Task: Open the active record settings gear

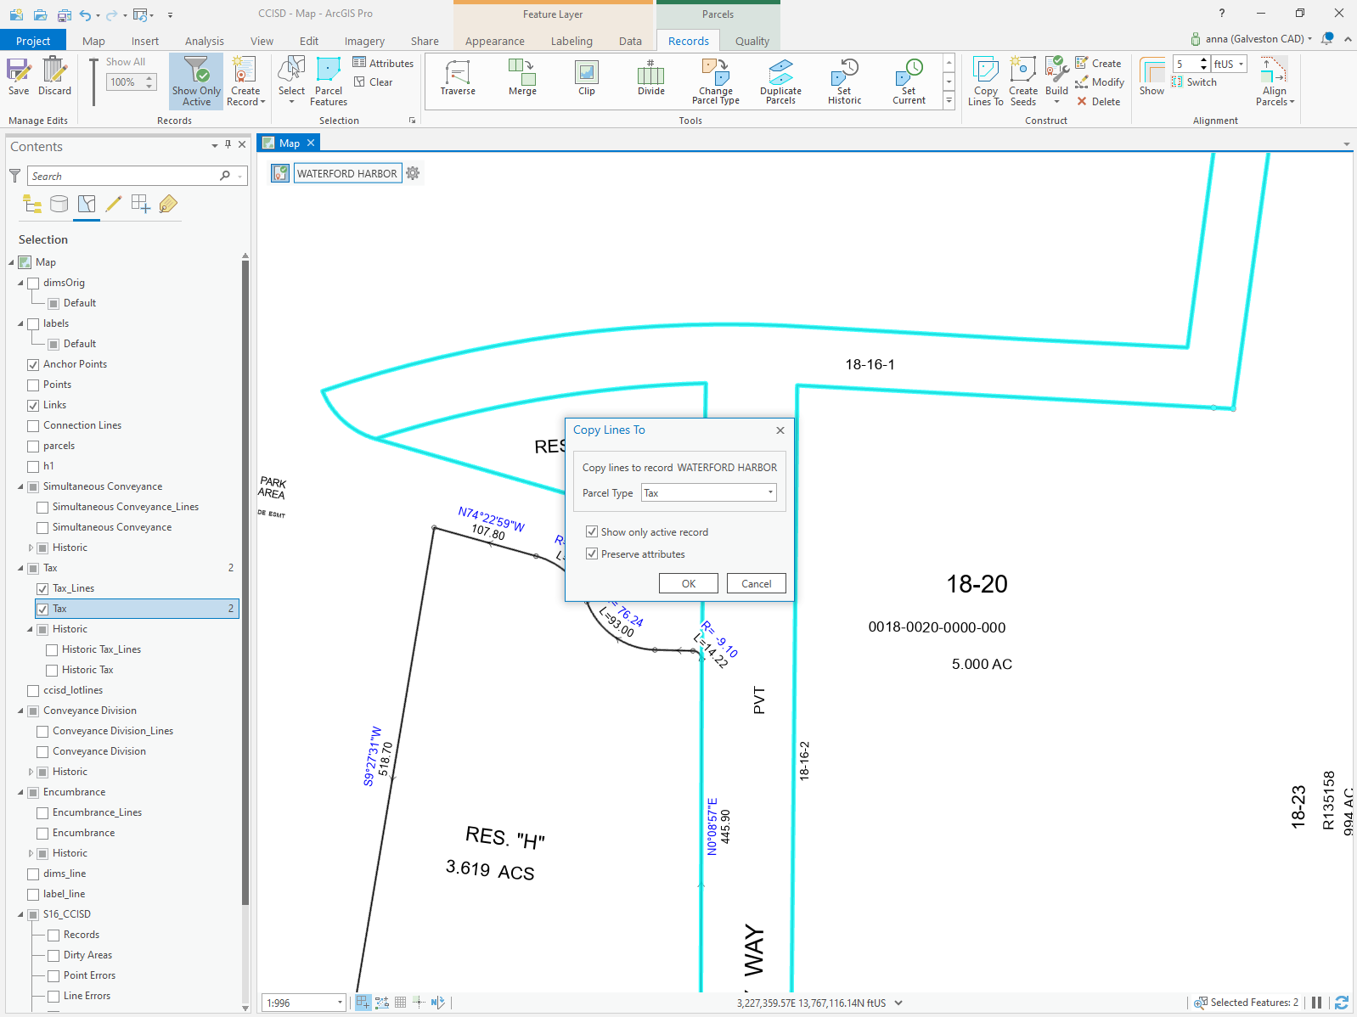Action: (413, 173)
